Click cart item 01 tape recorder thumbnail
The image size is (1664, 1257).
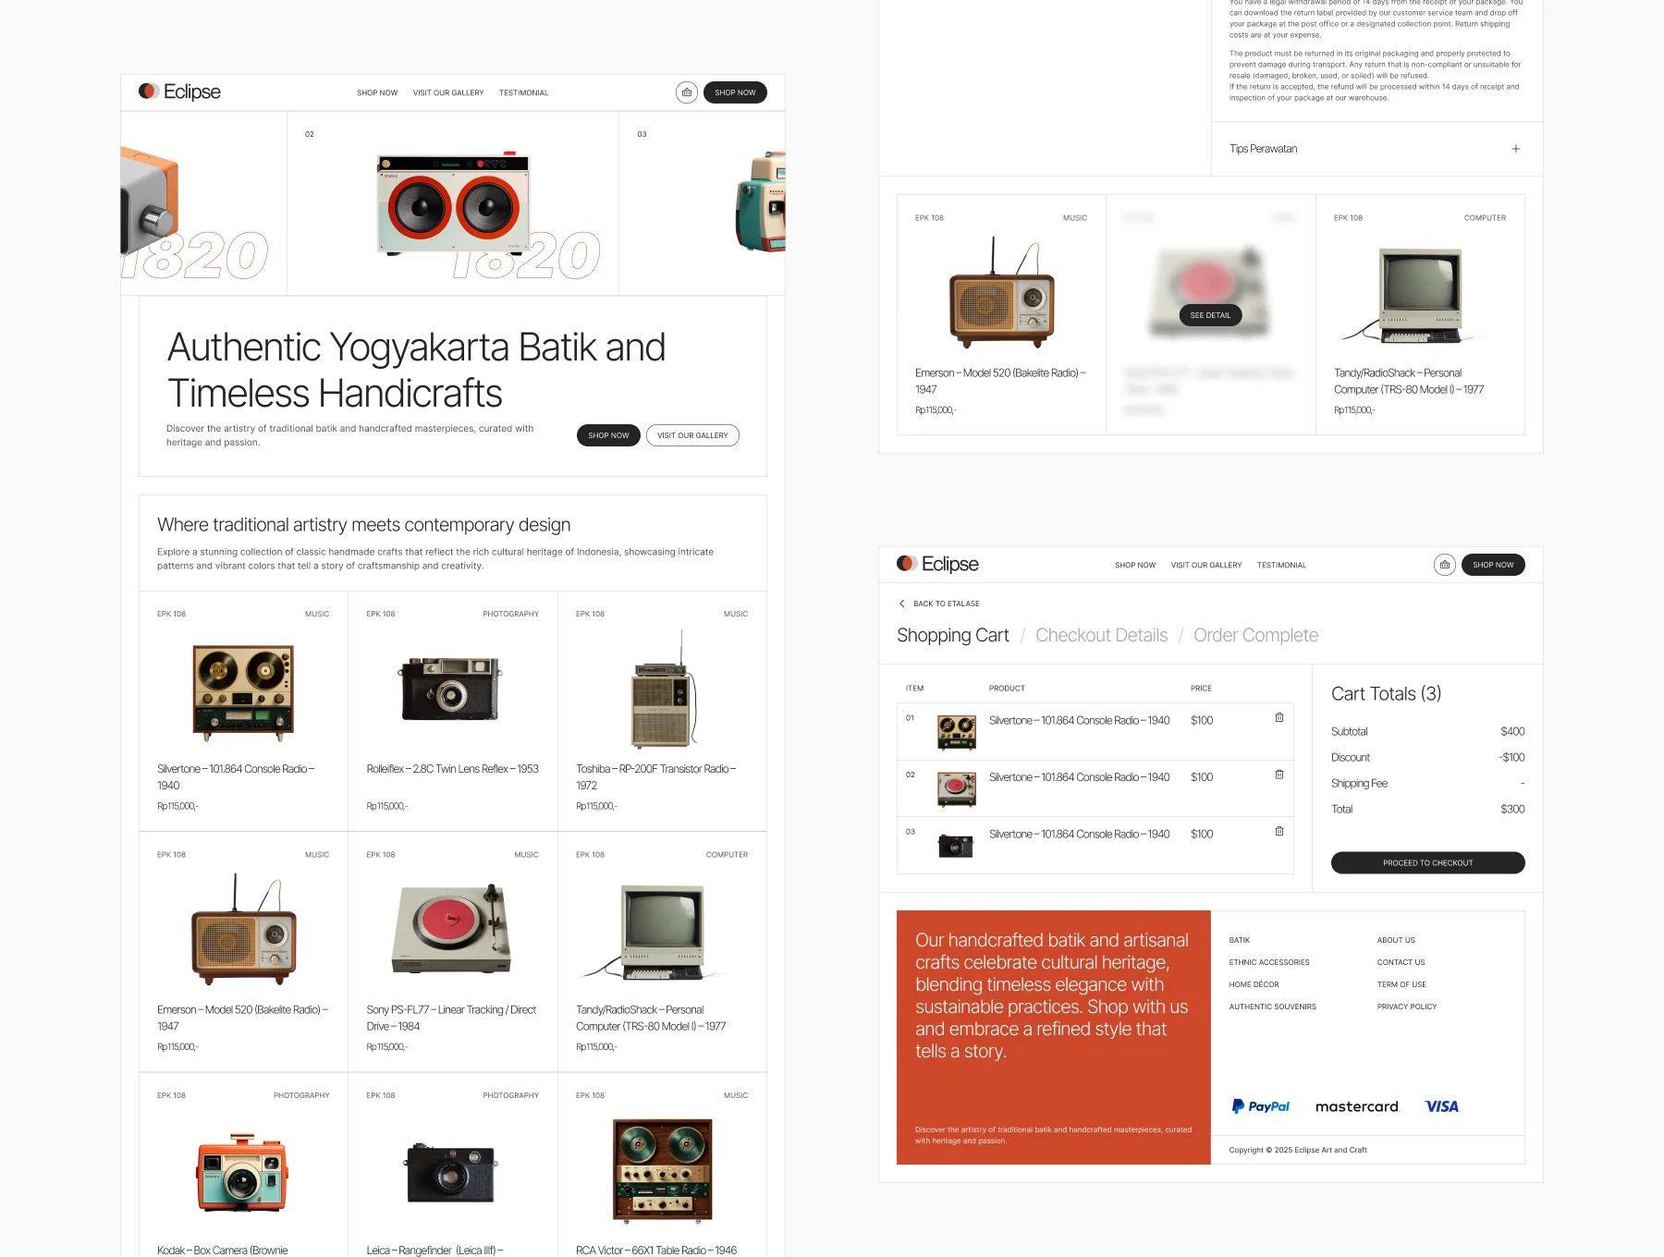957,733
